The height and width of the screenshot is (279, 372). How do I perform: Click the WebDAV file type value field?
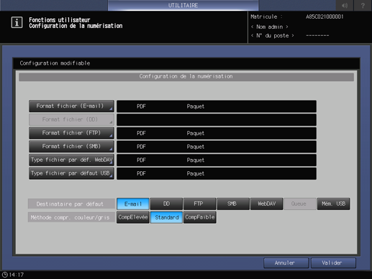(217, 160)
